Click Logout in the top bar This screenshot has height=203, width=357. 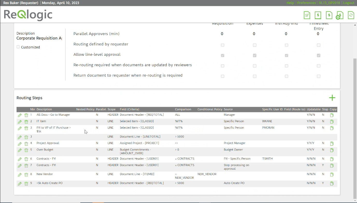point(349,3)
